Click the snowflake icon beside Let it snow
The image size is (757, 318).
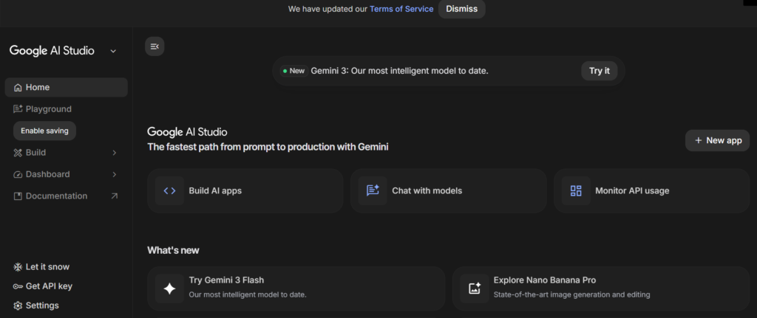18,267
